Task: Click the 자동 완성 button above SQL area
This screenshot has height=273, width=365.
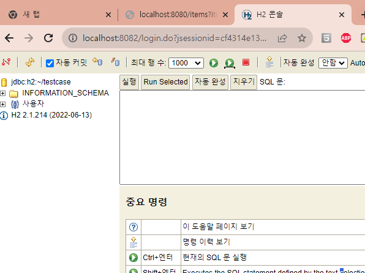Action: coord(210,82)
